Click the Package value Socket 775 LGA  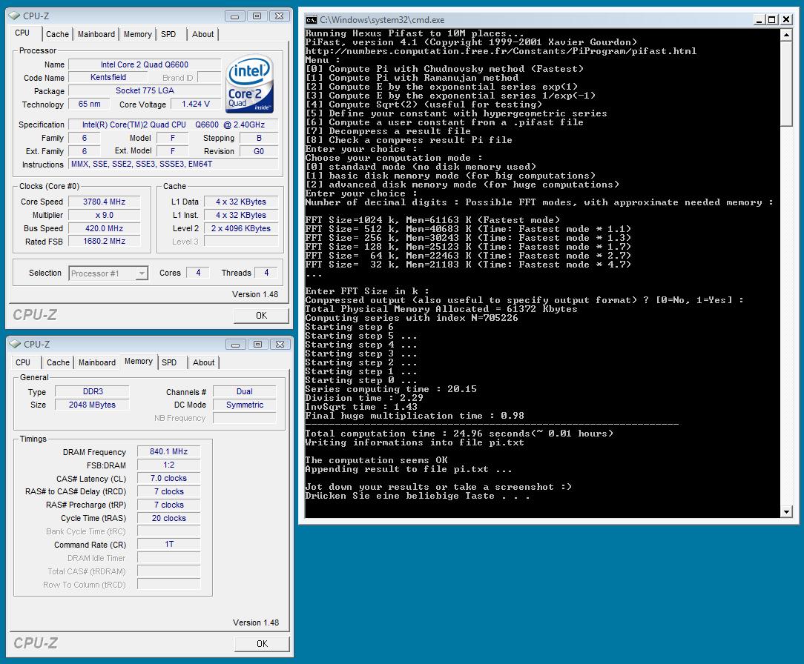(145, 90)
